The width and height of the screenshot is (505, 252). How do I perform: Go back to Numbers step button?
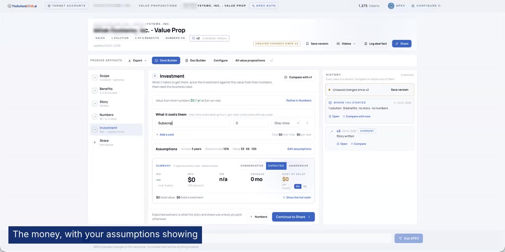258,217
